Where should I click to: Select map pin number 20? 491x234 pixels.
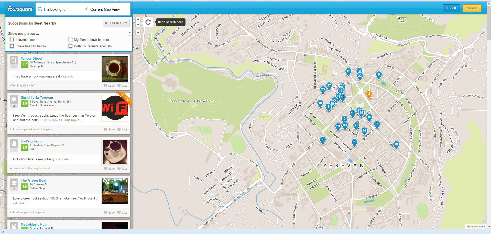click(x=323, y=90)
